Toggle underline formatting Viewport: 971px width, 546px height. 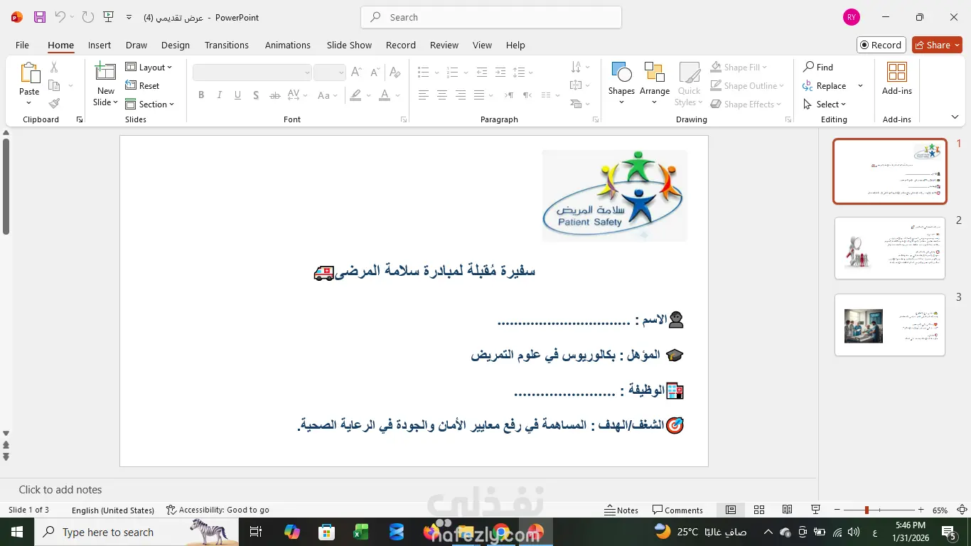tap(237, 95)
